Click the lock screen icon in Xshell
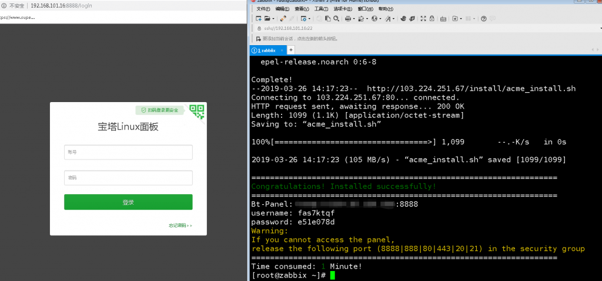This screenshot has width=602, height=281. [432, 18]
